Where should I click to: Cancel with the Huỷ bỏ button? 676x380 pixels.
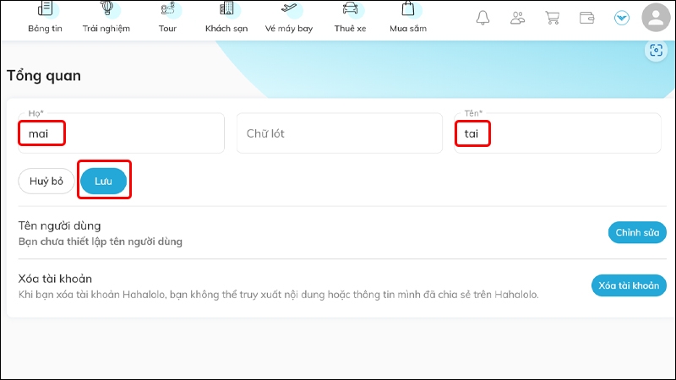46,181
